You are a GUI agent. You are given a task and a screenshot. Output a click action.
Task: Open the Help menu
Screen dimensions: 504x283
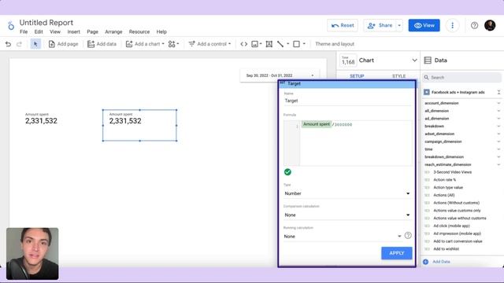(x=161, y=31)
